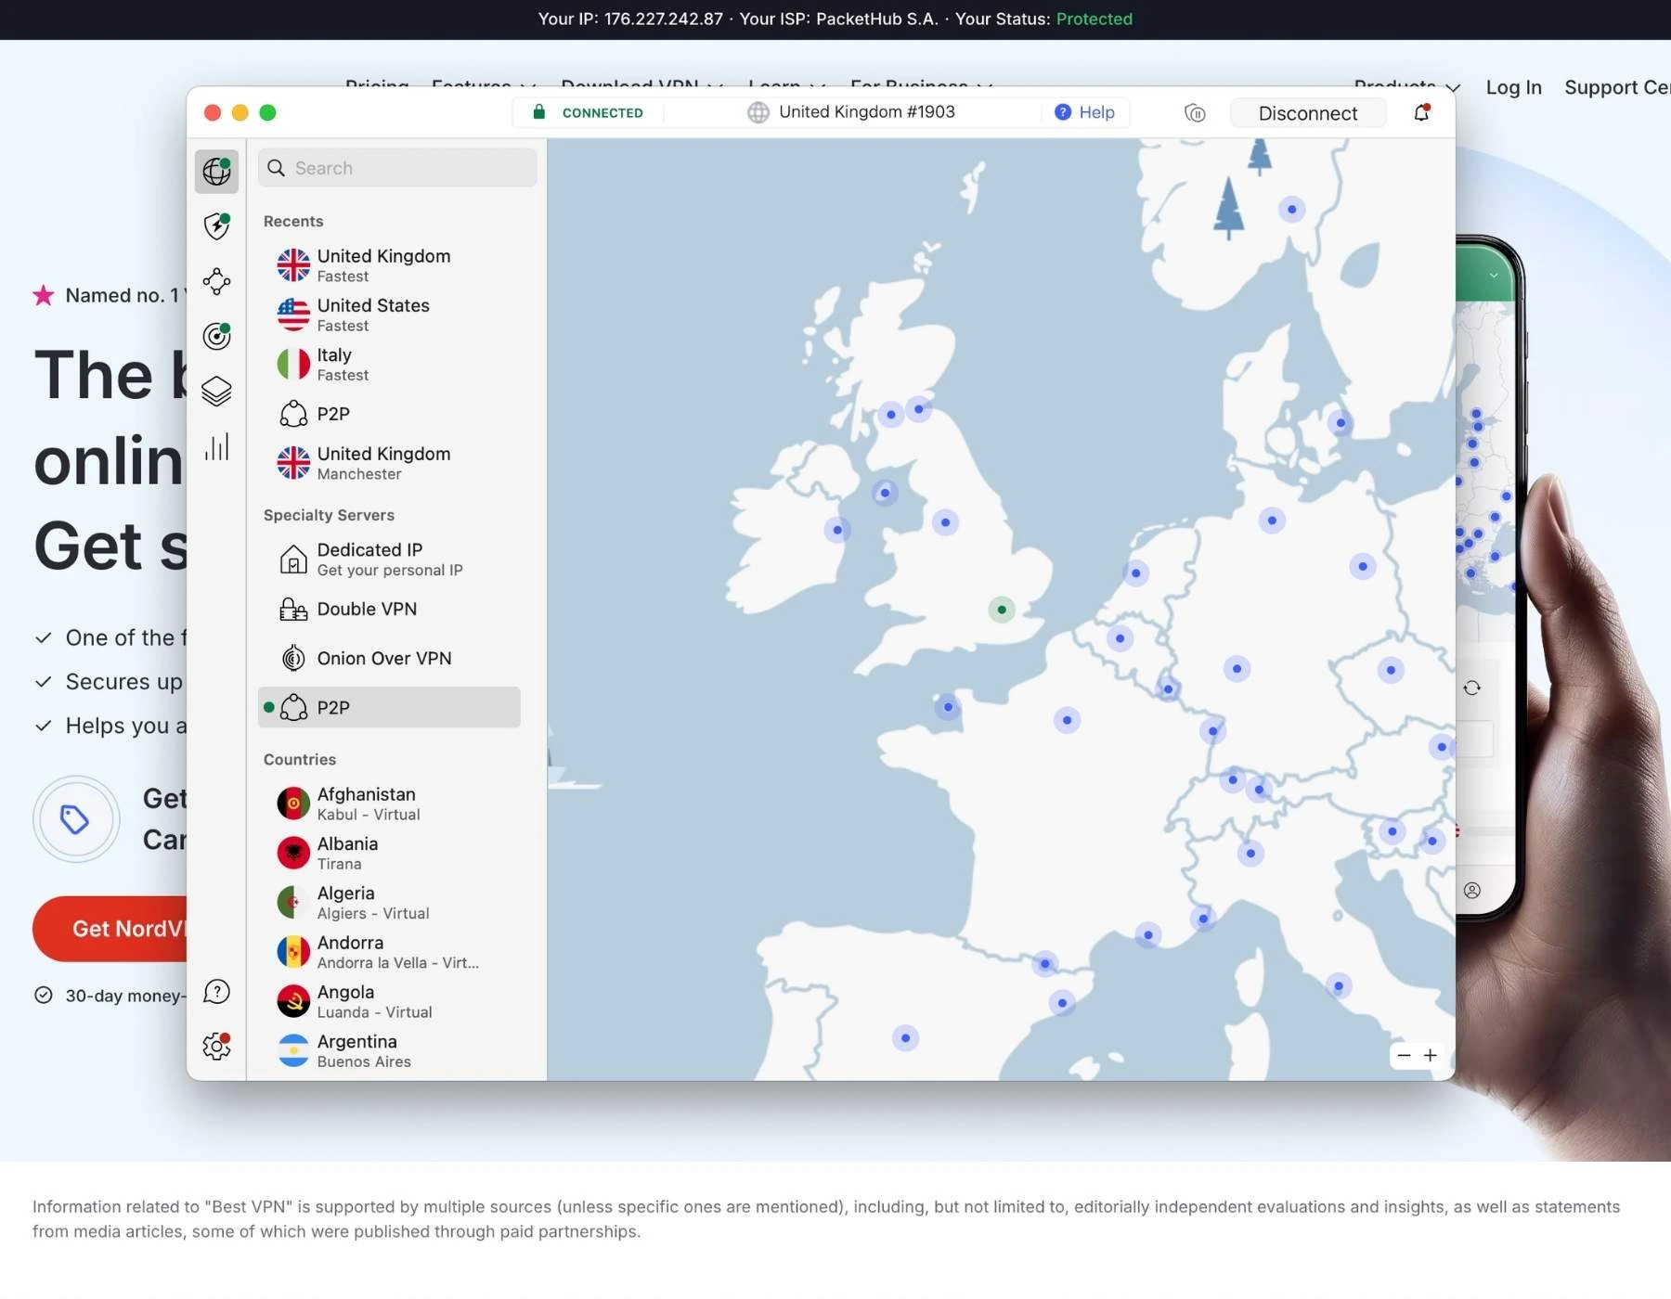
Task: Zoom in the map with plus button
Action: tap(1431, 1056)
